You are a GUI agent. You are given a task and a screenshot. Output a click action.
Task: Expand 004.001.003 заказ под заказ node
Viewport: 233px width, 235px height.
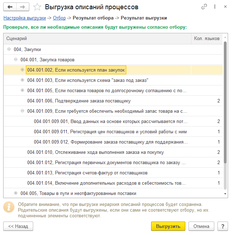(x=22, y=80)
